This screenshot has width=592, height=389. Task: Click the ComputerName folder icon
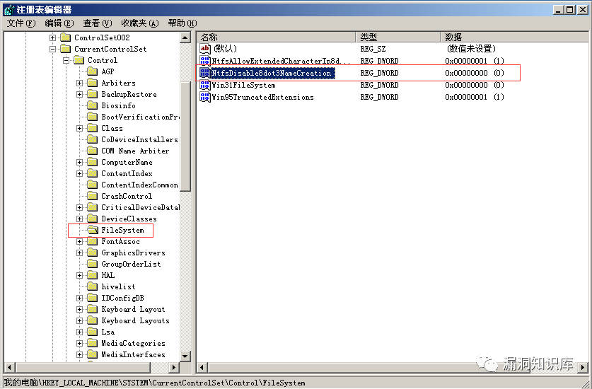[93, 162]
